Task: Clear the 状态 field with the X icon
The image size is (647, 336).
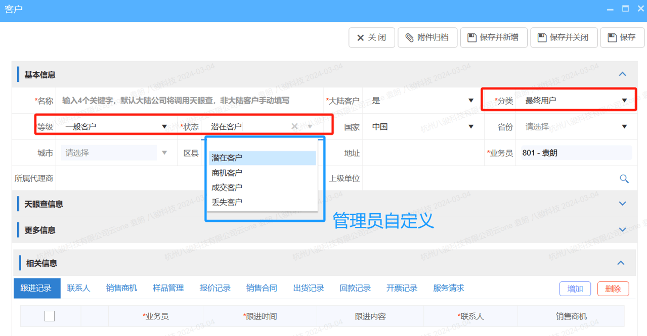Action: 294,126
